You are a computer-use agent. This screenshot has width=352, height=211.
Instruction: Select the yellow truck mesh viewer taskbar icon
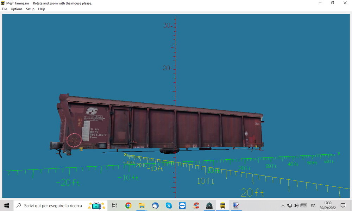[x=223, y=205]
